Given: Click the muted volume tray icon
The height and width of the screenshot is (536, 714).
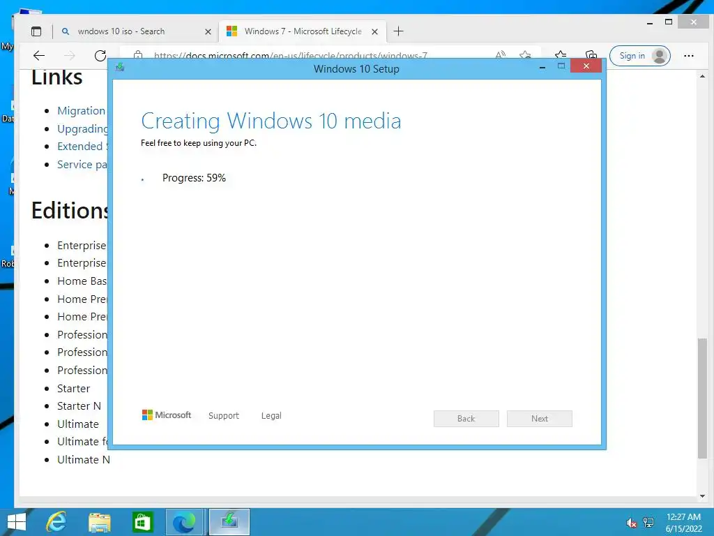Looking at the screenshot, I should [x=631, y=523].
